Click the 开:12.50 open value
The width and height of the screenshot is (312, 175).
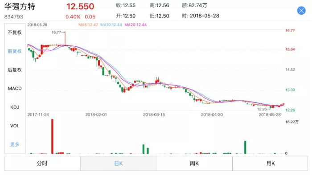coord(126,16)
